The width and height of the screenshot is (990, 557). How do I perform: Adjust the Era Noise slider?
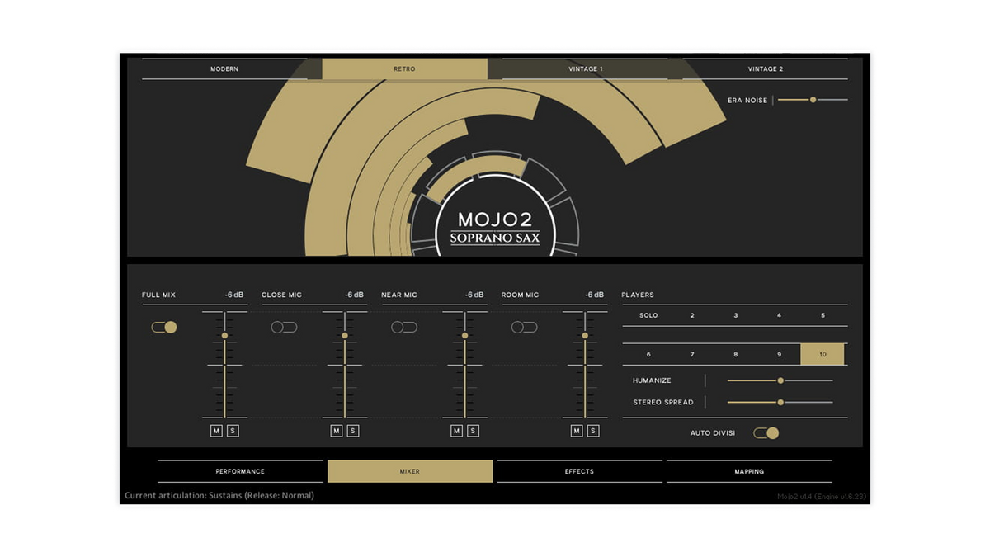pos(813,100)
